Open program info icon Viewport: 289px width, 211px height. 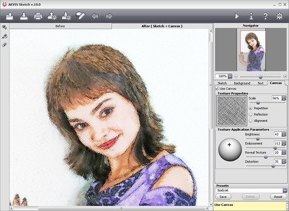251,16
